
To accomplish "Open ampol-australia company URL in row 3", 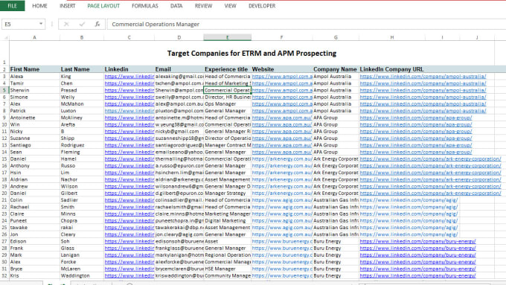I will (x=423, y=77).
